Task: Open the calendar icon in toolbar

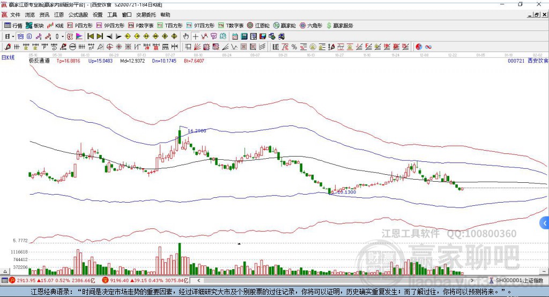Action: click(x=235, y=36)
